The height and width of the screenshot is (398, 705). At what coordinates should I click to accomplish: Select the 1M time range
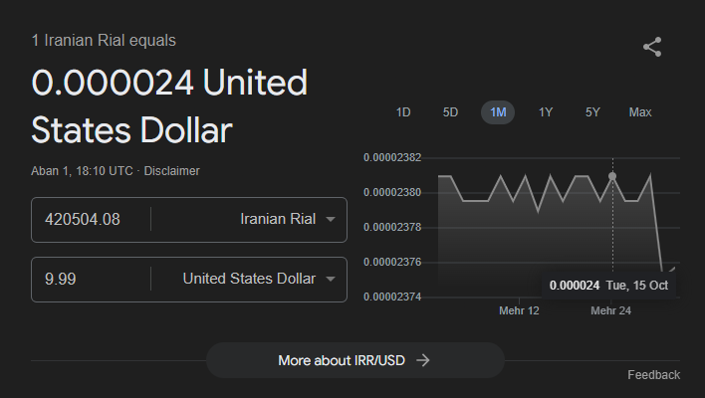tap(498, 112)
